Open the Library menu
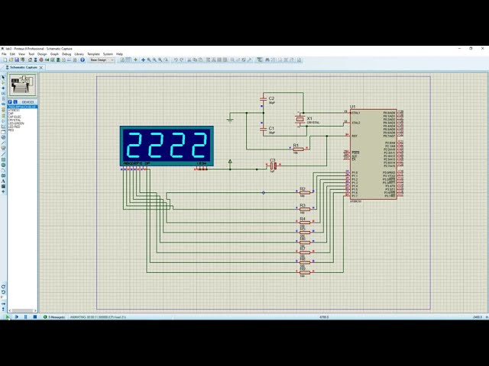 [x=79, y=54]
